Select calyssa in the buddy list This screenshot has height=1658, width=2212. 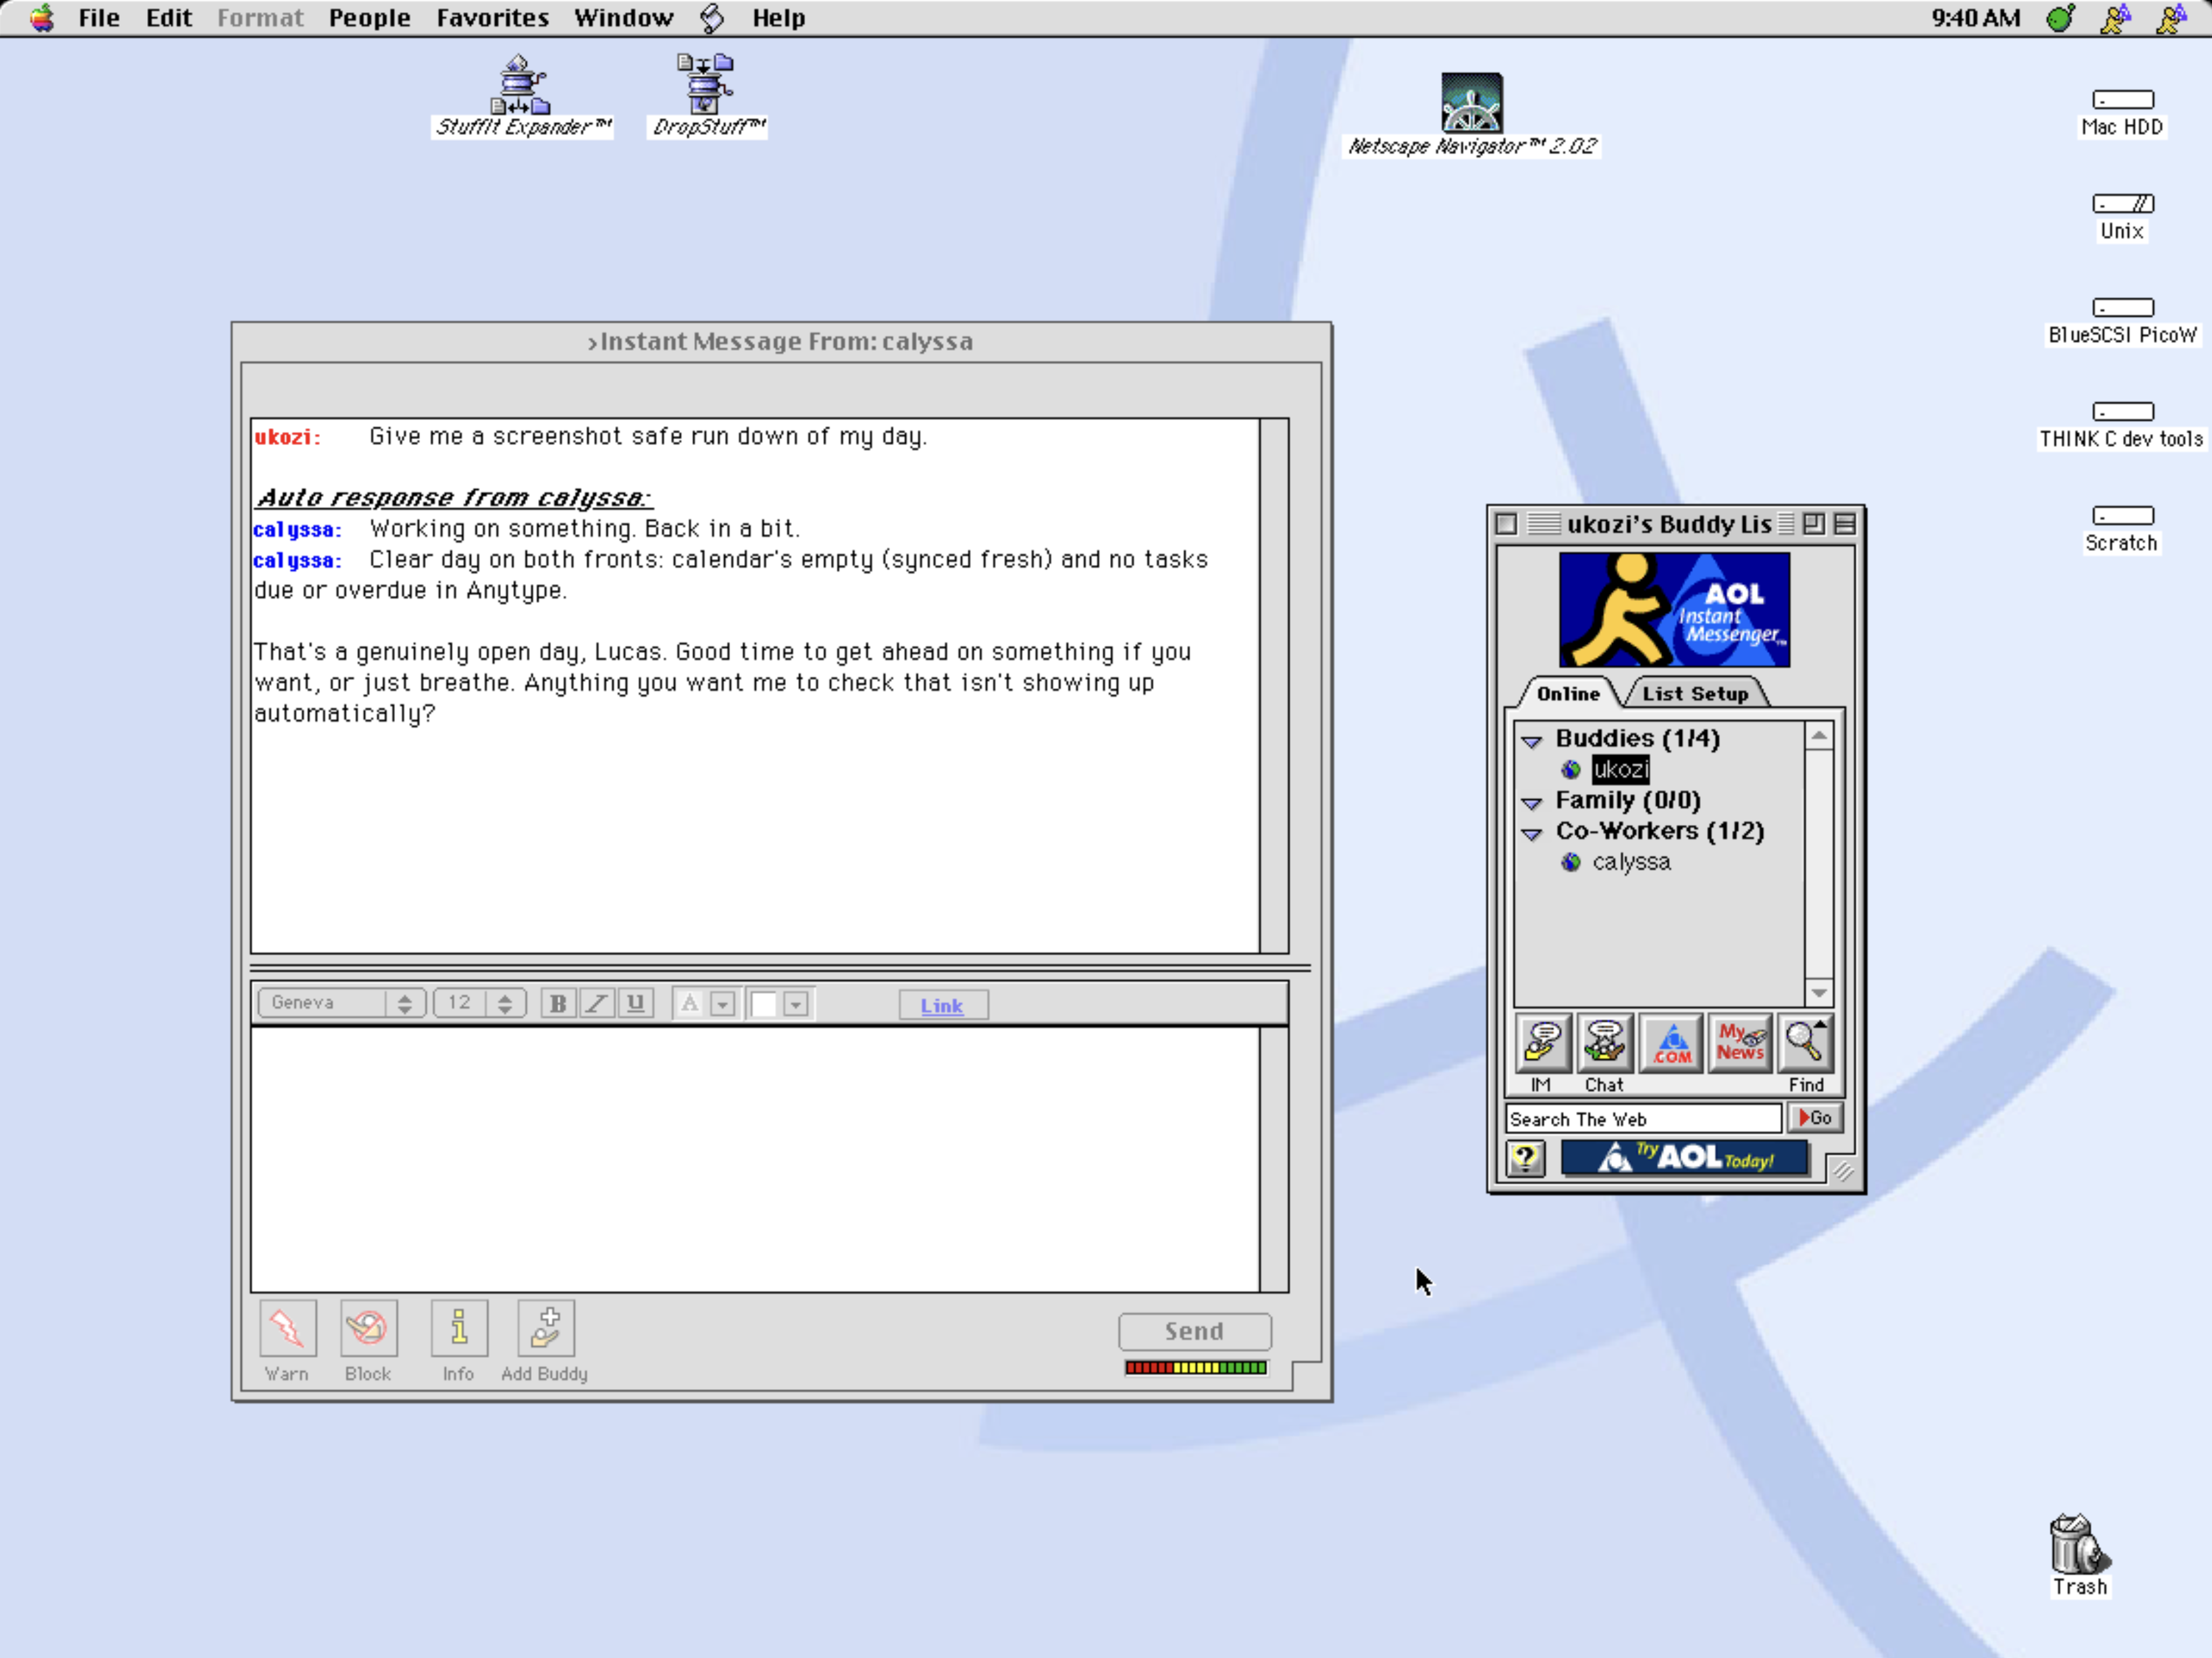1631,862
